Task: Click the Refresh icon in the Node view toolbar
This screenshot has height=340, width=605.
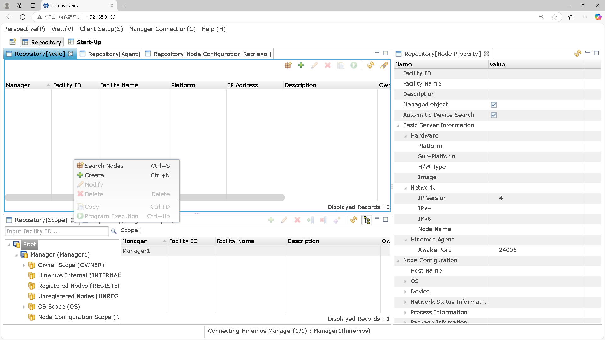Action: [371, 65]
